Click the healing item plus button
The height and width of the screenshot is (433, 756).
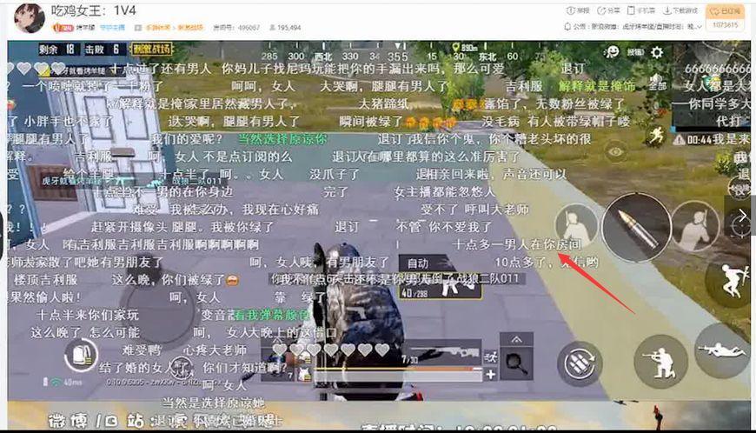(491, 374)
